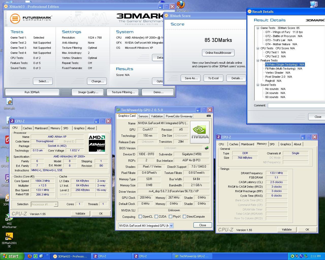Open Mozilla Firefox desktop shortcut
Screen dimensions: 325x260
point(181,5)
